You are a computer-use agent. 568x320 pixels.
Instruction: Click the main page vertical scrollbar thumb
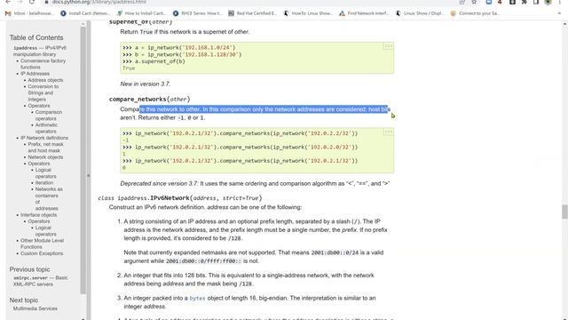pos(564,212)
